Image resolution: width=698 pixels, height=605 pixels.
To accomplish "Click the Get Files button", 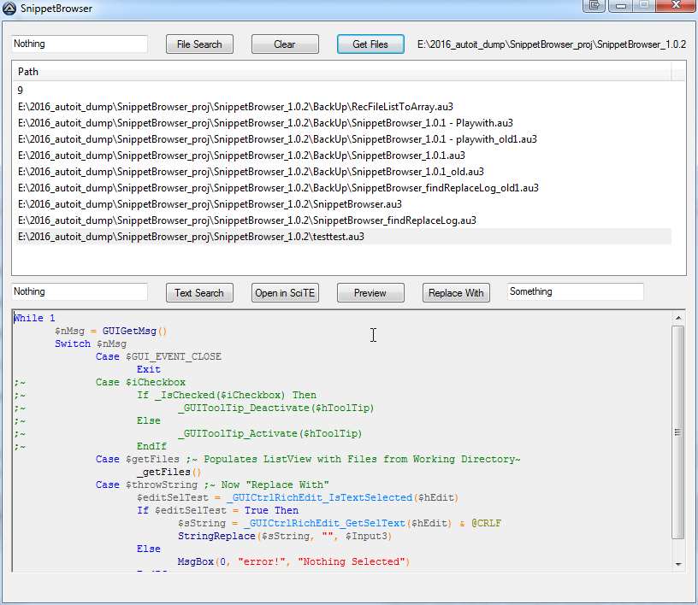I will 370,44.
